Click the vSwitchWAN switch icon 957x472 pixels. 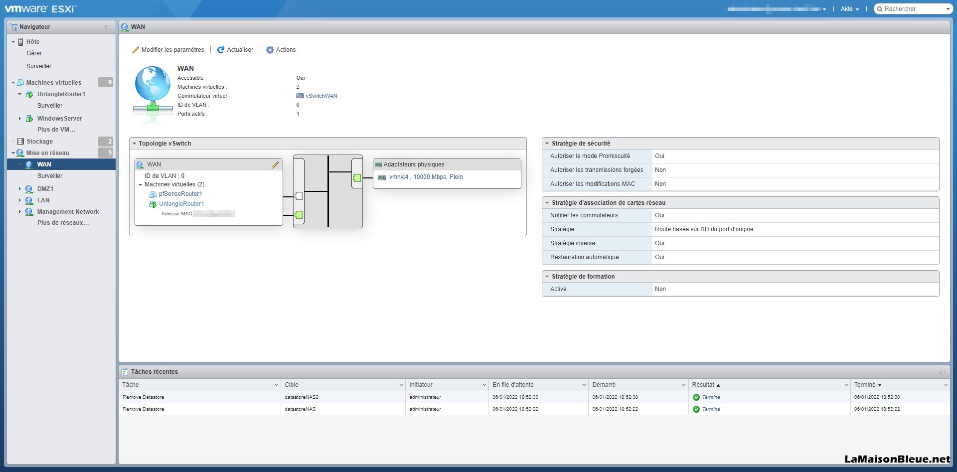(x=300, y=96)
